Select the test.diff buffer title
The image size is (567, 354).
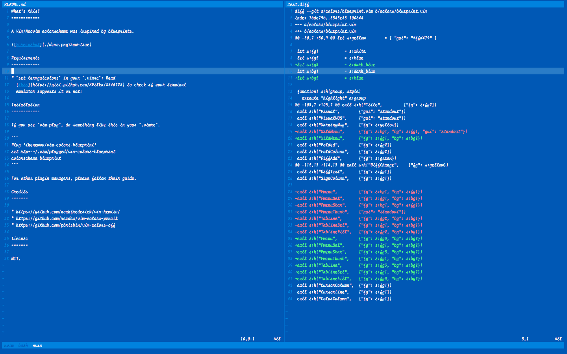298,4
